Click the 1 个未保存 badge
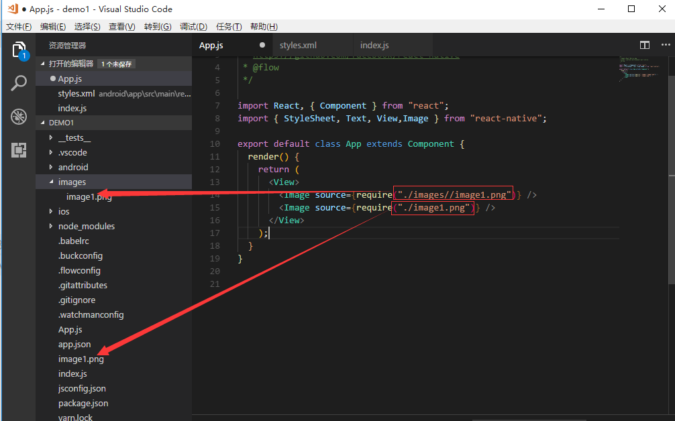The width and height of the screenshot is (675, 421). pos(116,64)
